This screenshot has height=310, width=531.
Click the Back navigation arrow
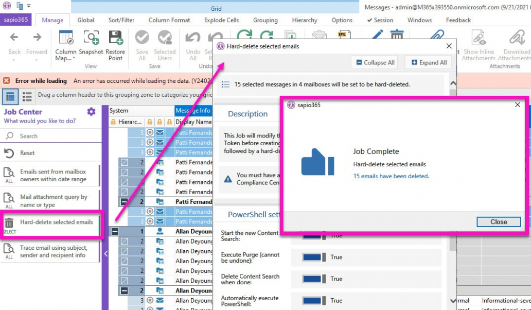14,37
